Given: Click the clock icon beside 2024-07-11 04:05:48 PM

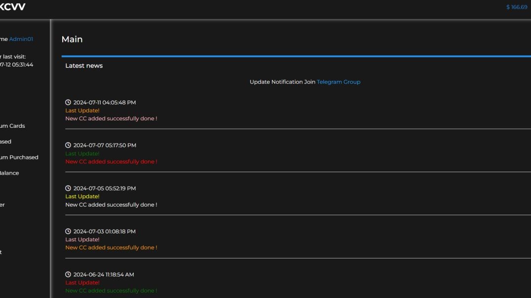Looking at the screenshot, I should pos(68,102).
